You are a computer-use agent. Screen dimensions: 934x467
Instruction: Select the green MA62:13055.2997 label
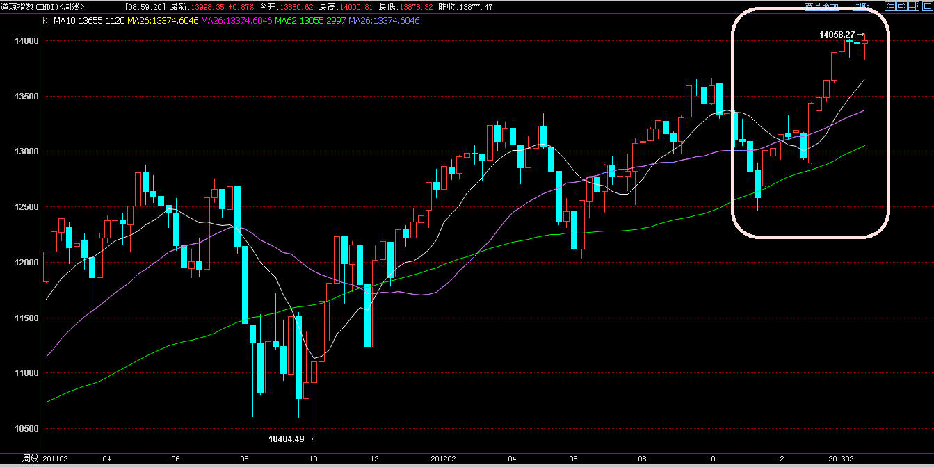310,21
